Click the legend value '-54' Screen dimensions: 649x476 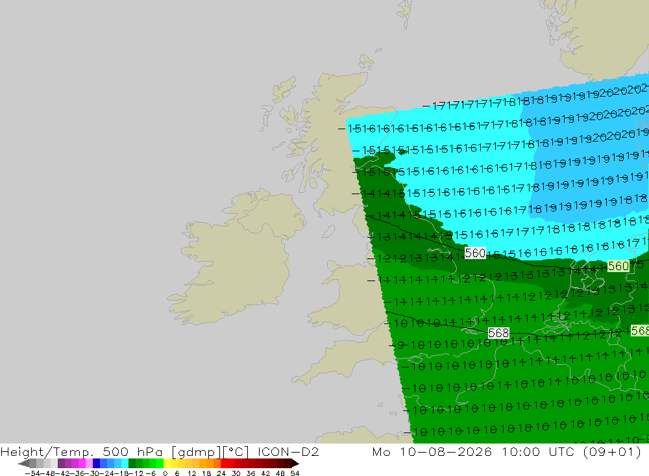tap(32, 473)
